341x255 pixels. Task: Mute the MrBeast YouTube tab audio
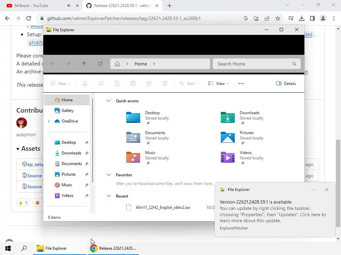(69, 6)
